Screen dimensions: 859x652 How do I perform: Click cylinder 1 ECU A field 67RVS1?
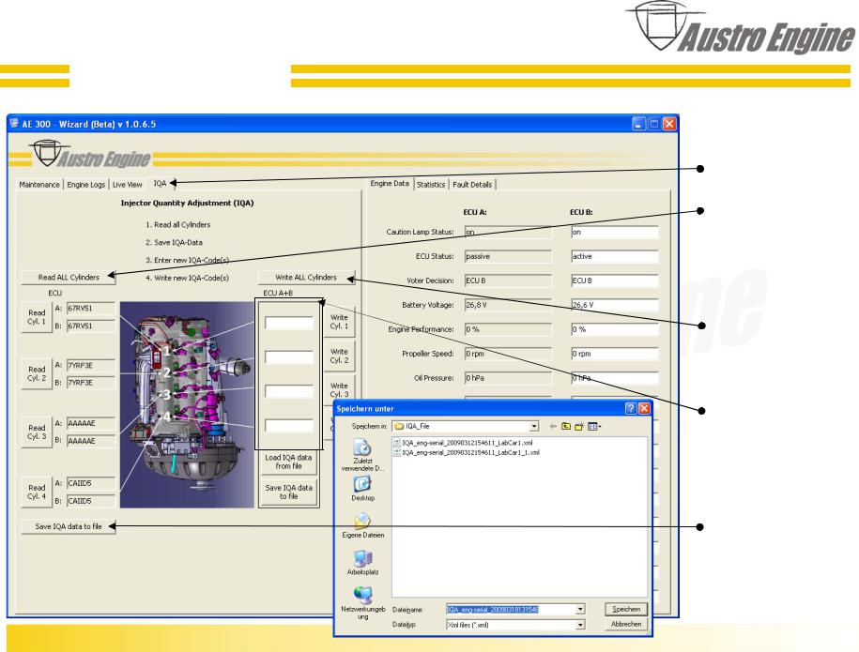pos(90,309)
